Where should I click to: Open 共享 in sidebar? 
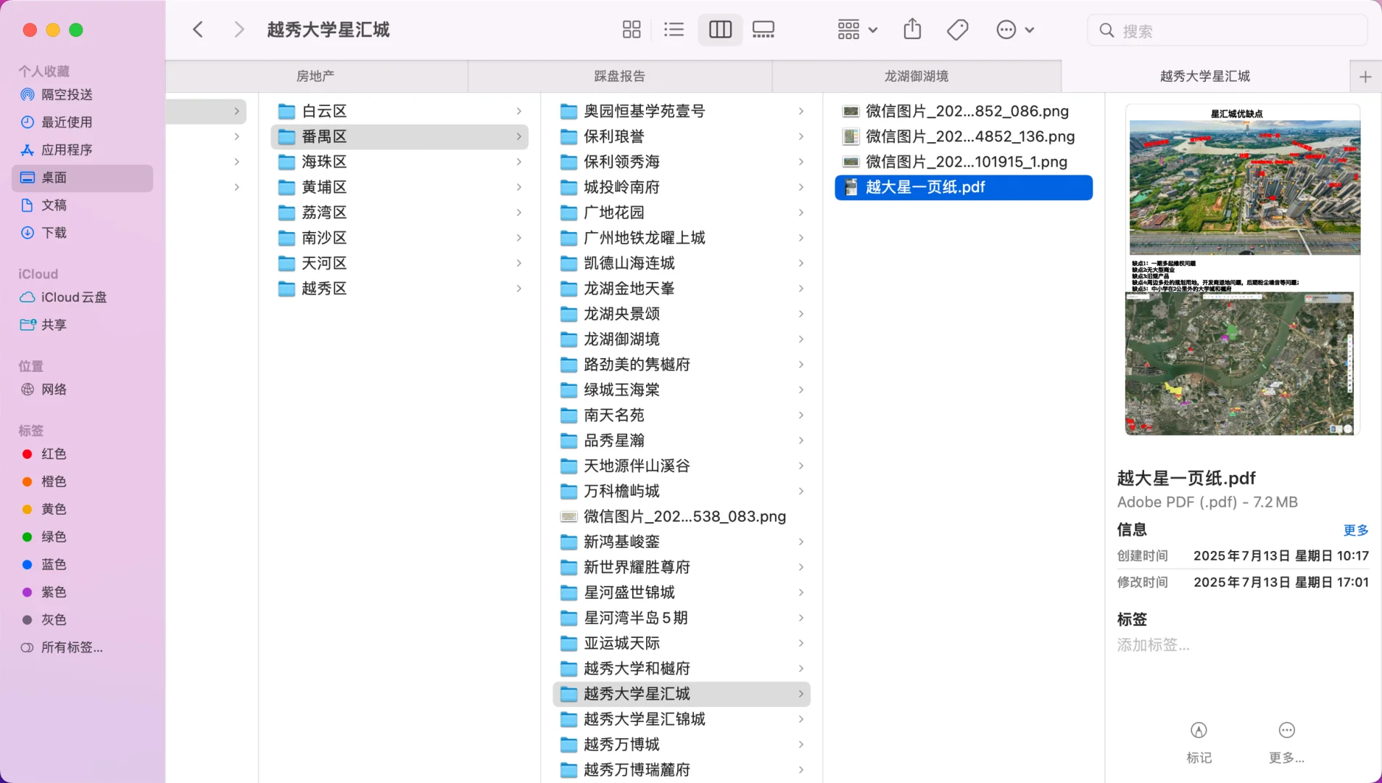click(82, 325)
